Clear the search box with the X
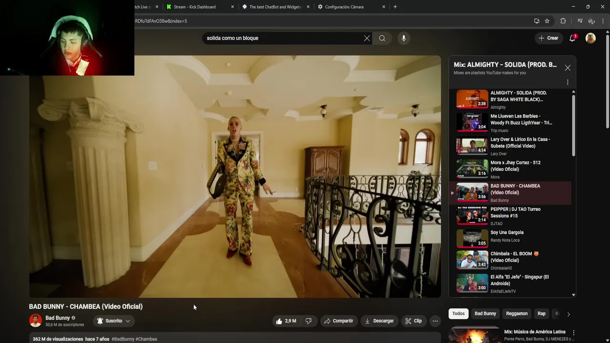The image size is (610, 343). [367, 38]
